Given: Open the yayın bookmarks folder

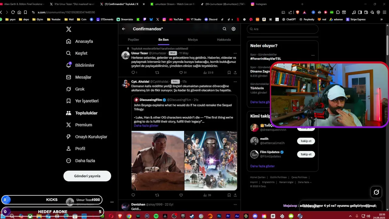Looking at the screenshot, I should (x=10, y=19).
